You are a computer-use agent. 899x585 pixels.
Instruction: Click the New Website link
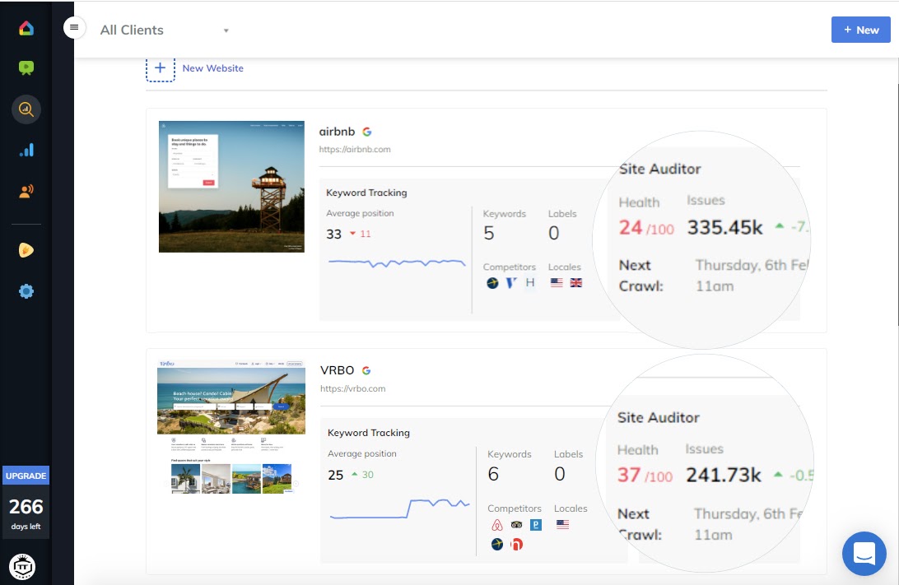pyautogui.click(x=212, y=68)
